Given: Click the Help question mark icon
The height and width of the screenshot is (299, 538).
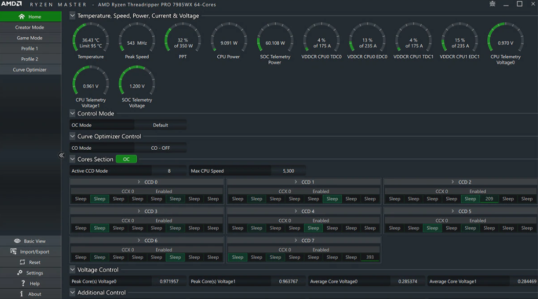Looking at the screenshot, I should [23, 283].
